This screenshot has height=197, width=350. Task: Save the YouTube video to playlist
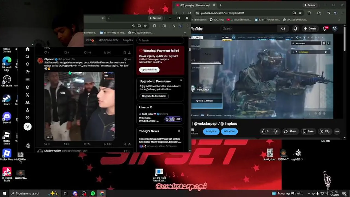[308, 131]
